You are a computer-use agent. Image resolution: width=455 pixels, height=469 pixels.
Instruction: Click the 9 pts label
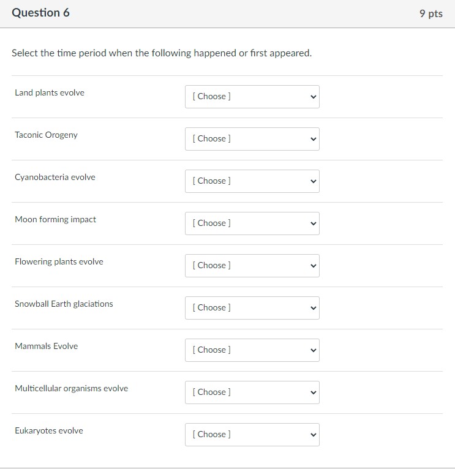431,13
